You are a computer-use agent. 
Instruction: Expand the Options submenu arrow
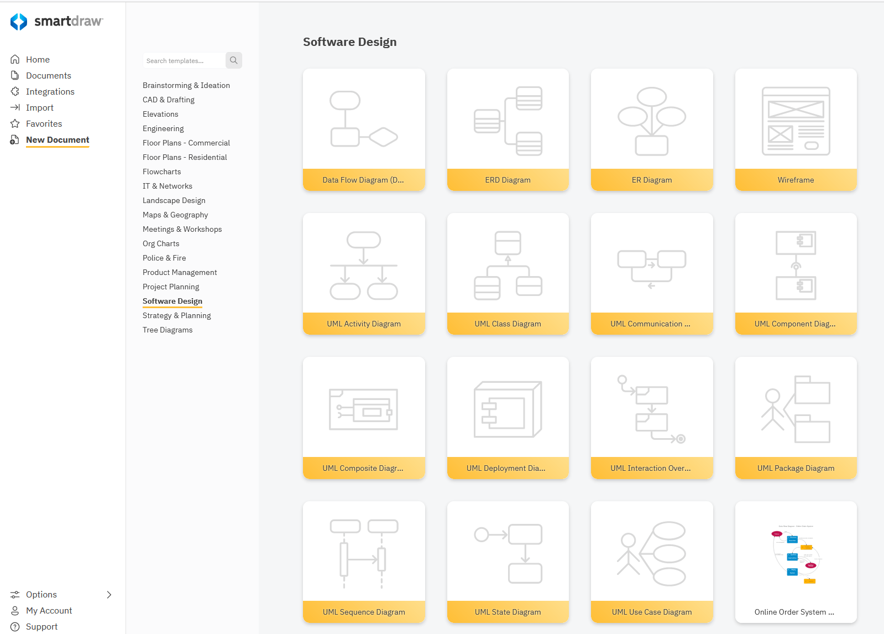click(x=109, y=595)
